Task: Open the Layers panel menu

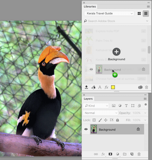Action: [145, 99]
